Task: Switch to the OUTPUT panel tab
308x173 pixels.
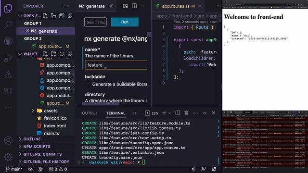Action: click(90, 113)
